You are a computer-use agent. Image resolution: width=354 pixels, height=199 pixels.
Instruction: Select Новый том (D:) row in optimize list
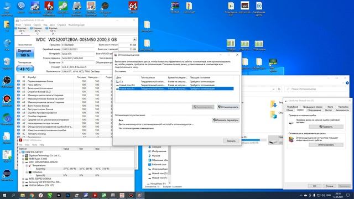tap(175, 85)
